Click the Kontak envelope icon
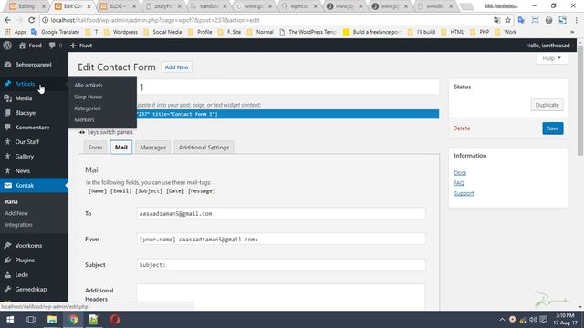Screen dimensions: 584x328 tap(7, 186)
